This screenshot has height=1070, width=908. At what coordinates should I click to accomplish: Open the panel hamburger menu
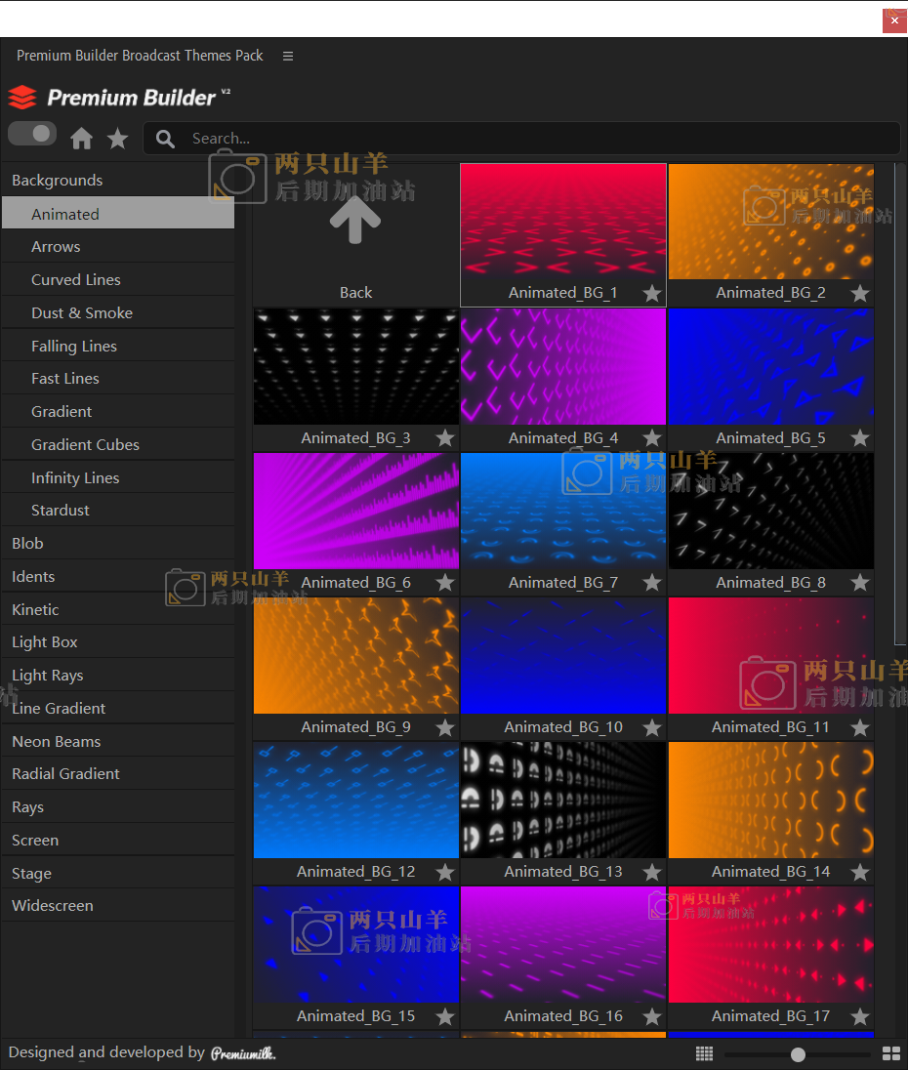[288, 56]
